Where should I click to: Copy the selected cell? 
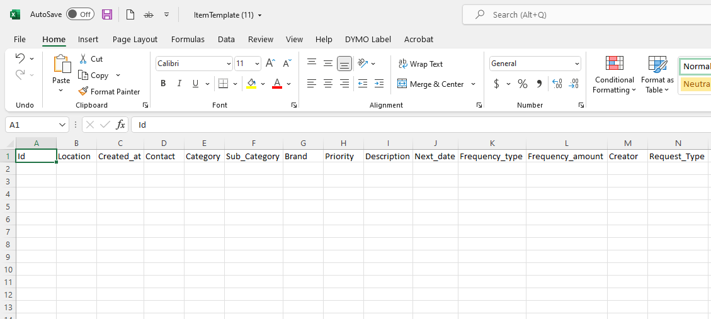click(94, 76)
